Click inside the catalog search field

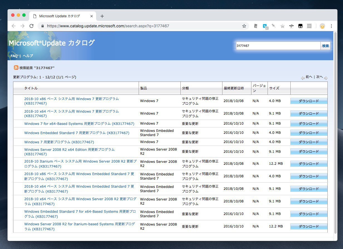pos(278,46)
